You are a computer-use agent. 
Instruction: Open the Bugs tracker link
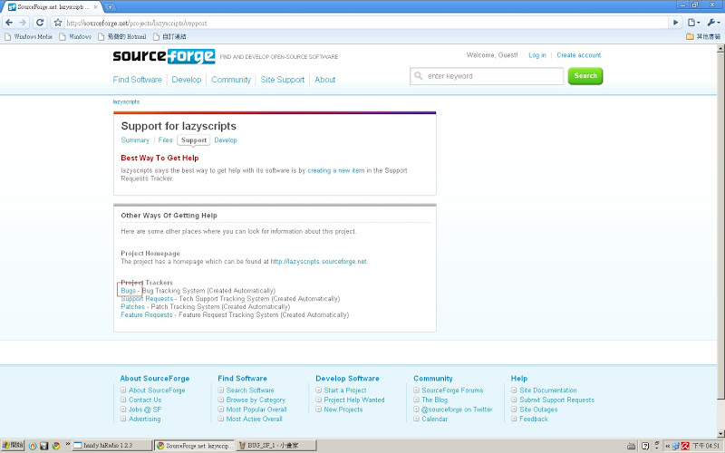(x=128, y=291)
